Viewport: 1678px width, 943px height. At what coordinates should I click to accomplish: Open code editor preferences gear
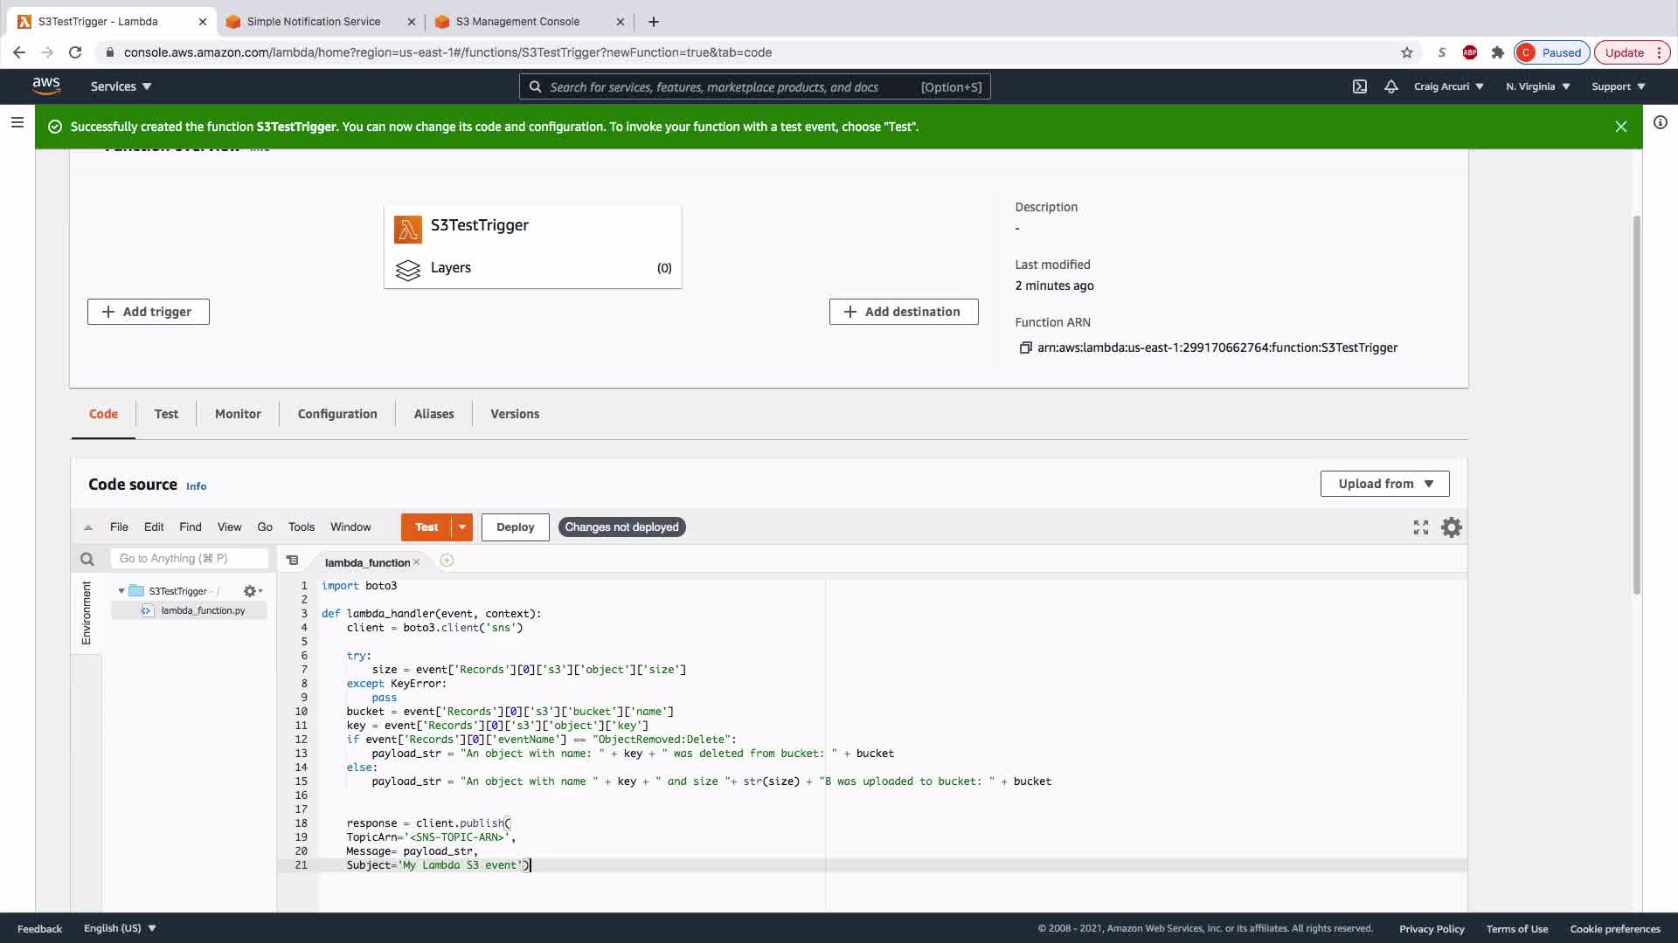(1451, 527)
